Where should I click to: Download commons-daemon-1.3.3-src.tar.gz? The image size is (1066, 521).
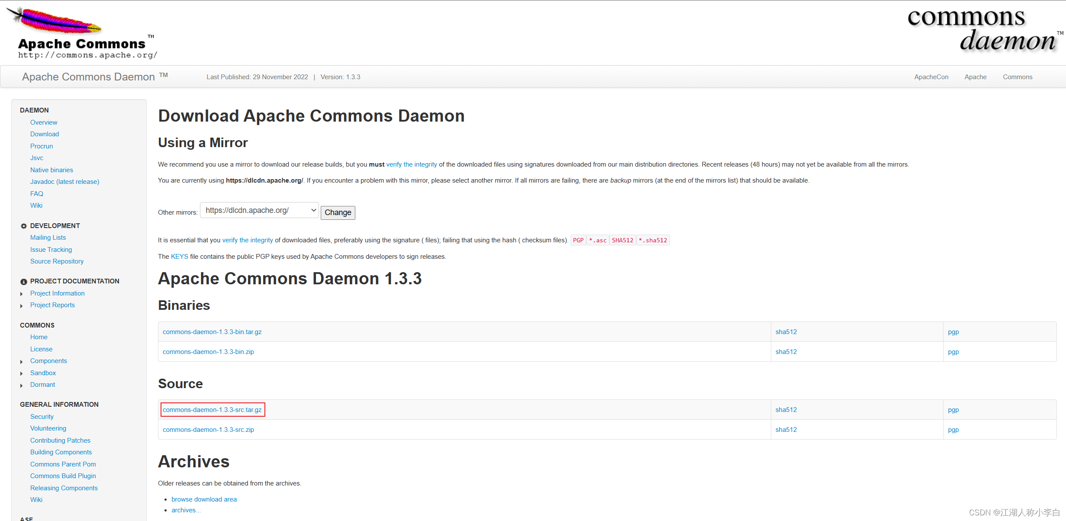[x=213, y=409]
